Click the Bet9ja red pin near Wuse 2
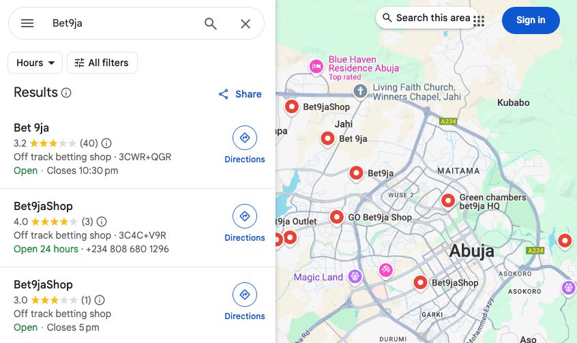This screenshot has height=343, width=577. tap(356, 173)
